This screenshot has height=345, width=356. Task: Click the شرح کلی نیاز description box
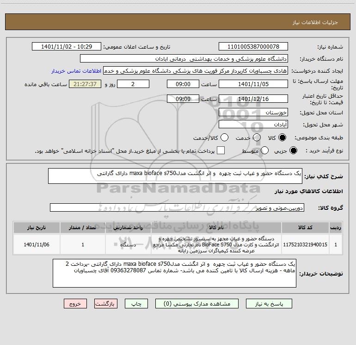click(175, 176)
